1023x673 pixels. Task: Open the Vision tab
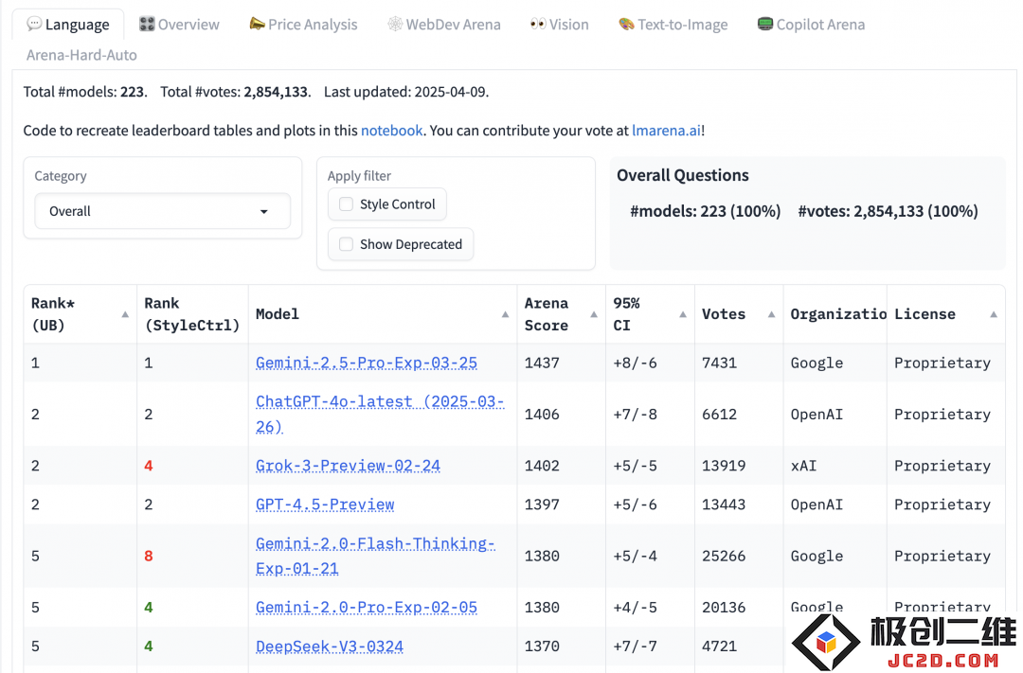pyautogui.click(x=559, y=25)
